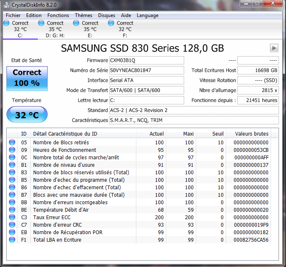Image resolution: width=286 pixels, height=267 pixels.
Task: Click the Mode de Transfert field
Action: [147, 90]
